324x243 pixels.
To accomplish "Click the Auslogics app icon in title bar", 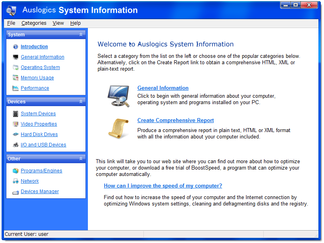I will pos(11,10).
